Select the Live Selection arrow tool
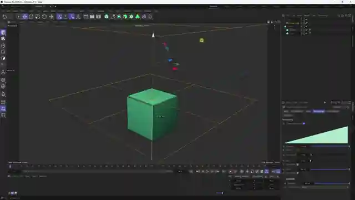Screen dimensions: 355x200 18,17
